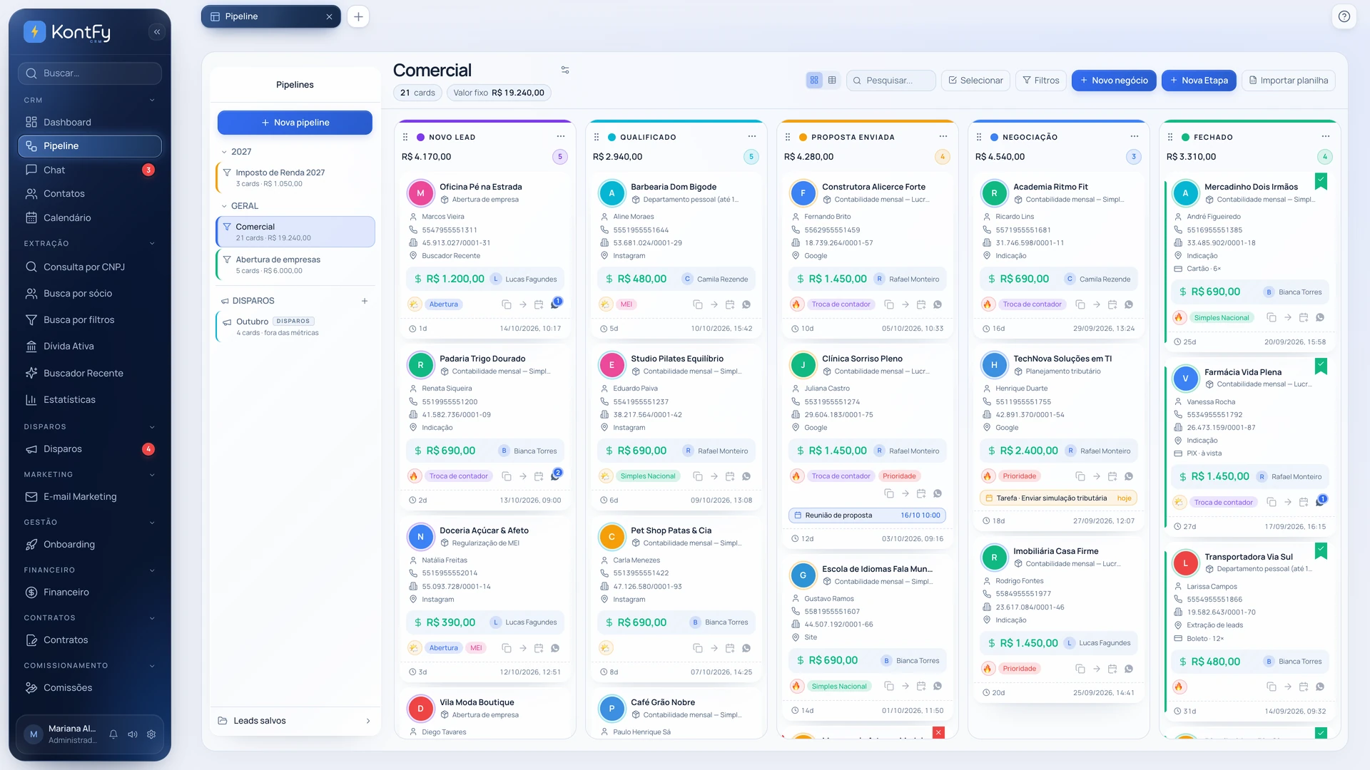The height and width of the screenshot is (770, 1370).
Task: Click Importar planilha button
Action: click(x=1289, y=81)
